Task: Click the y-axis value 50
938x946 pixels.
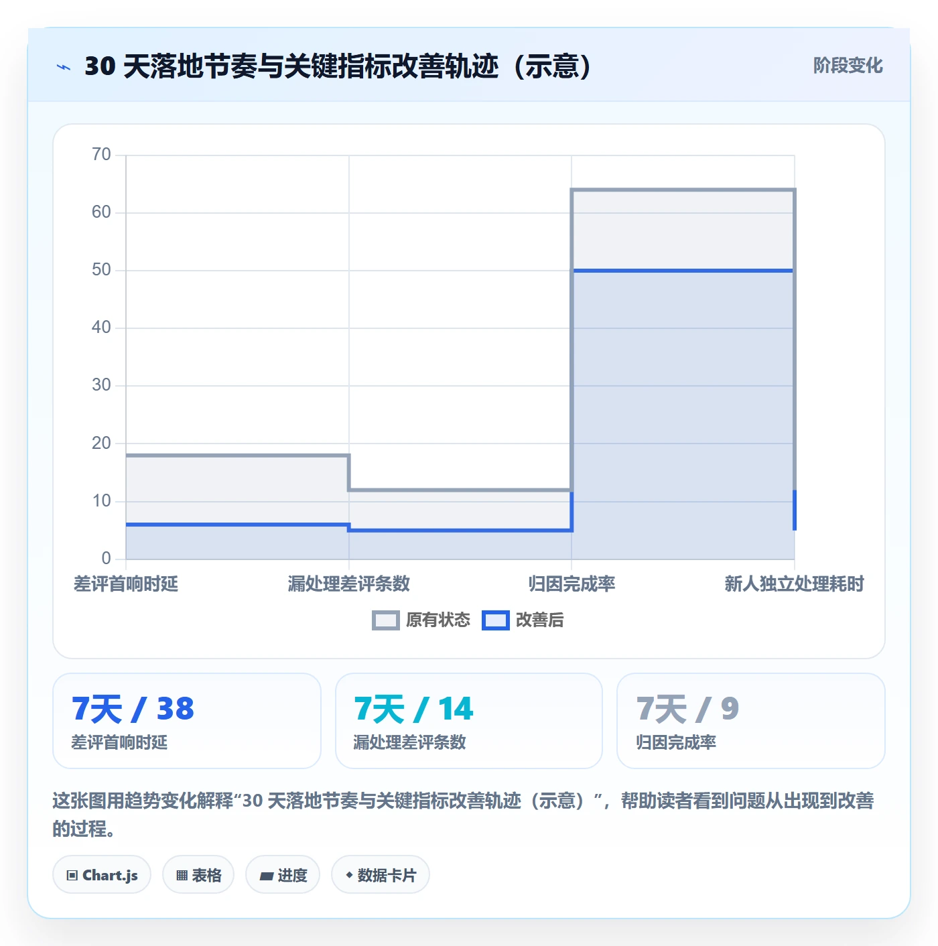Action: point(101,270)
